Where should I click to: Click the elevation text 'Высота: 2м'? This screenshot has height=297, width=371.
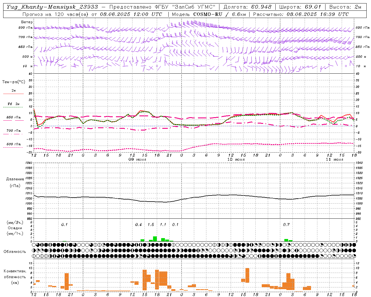pos(345,7)
